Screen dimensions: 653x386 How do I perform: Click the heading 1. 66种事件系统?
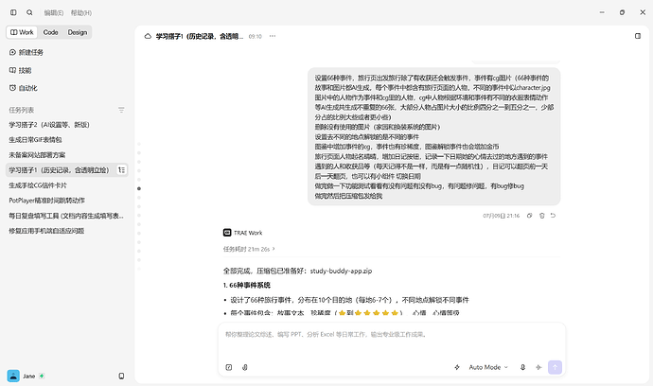coord(247,285)
